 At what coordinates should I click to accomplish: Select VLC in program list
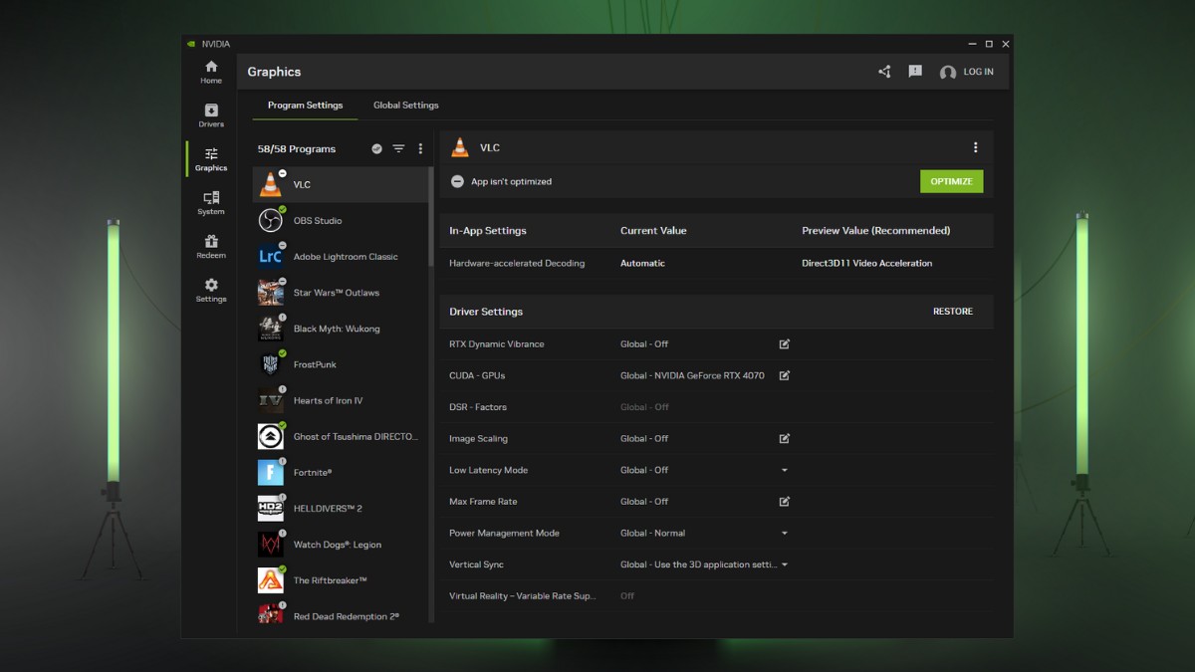(x=341, y=185)
